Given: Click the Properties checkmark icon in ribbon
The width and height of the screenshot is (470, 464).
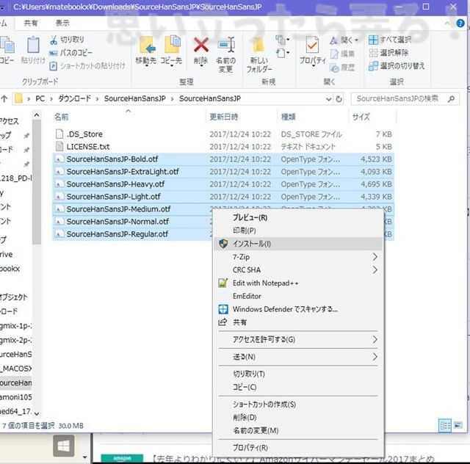Looking at the screenshot, I should click(x=312, y=46).
